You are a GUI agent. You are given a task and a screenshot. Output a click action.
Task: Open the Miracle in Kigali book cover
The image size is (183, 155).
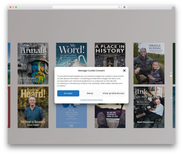(x=149, y=63)
